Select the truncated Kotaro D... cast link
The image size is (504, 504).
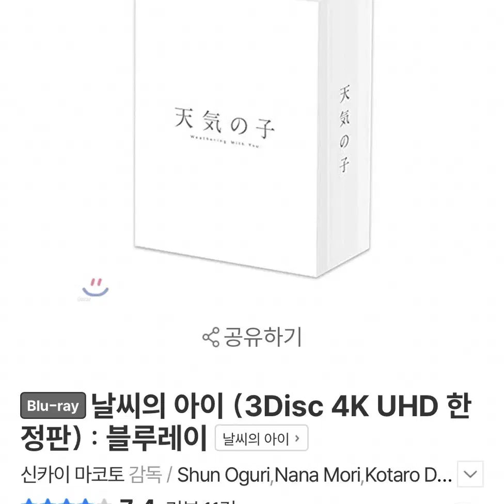pos(408,475)
